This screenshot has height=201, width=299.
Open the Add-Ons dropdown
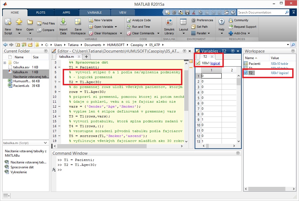click(x=249, y=33)
